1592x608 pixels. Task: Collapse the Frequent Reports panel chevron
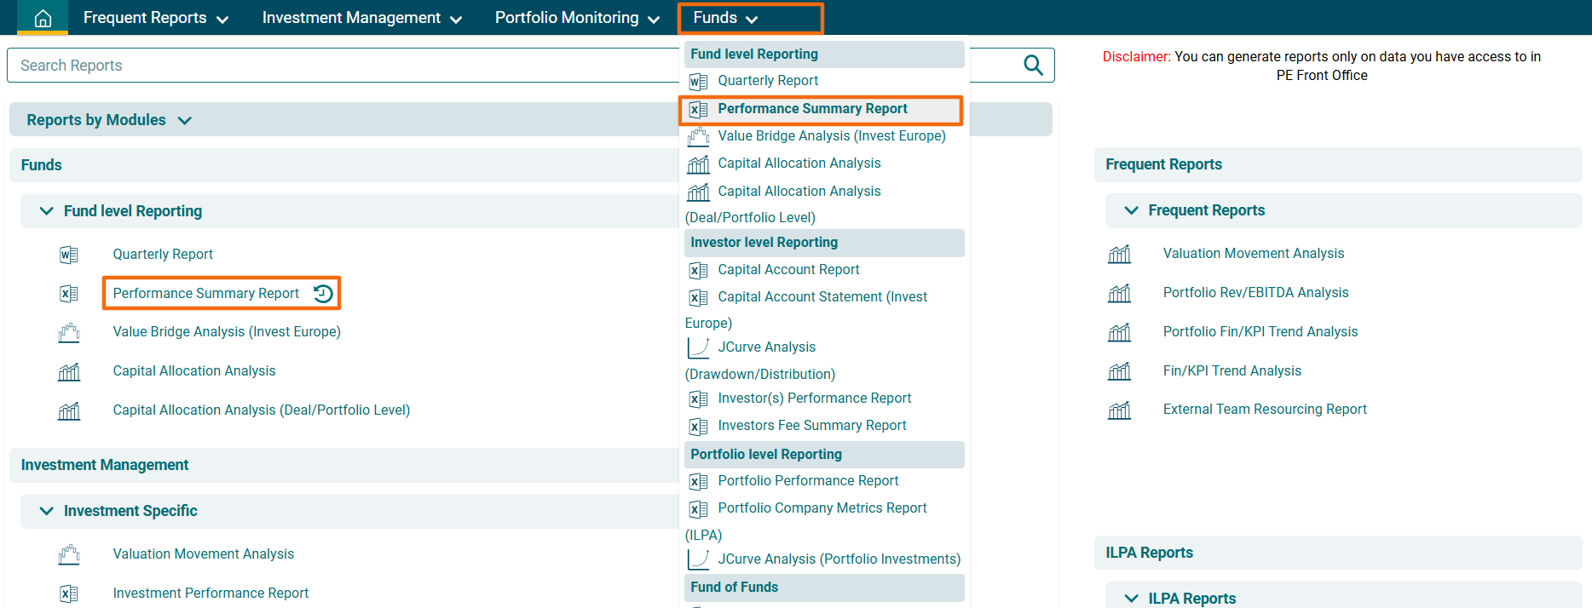pyautogui.click(x=1131, y=210)
